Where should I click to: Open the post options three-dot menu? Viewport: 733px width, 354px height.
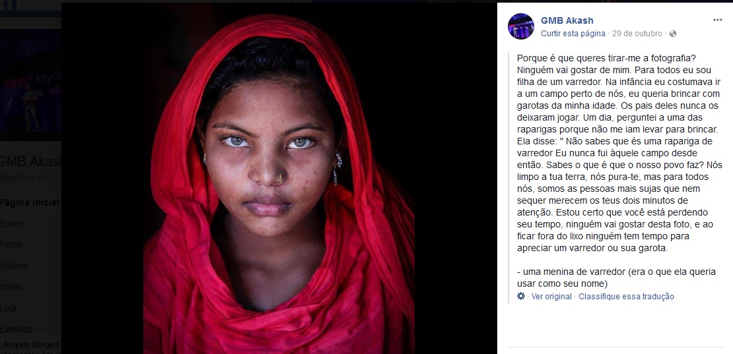718,20
